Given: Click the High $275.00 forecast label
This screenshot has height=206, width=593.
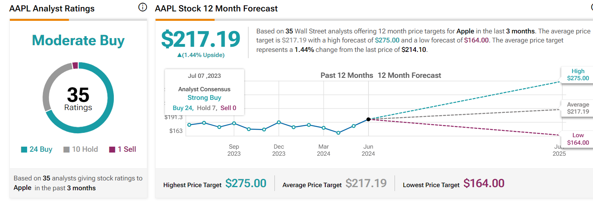Looking at the screenshot, I should pyautogui.click(x=578, y=75).
